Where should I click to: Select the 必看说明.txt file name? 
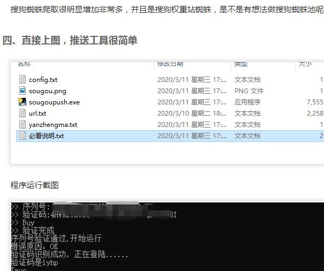[46, 136]
